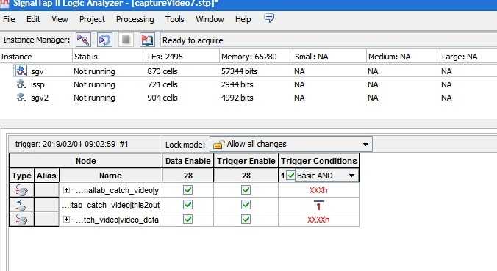Open the Help menu

pos(243,19)
